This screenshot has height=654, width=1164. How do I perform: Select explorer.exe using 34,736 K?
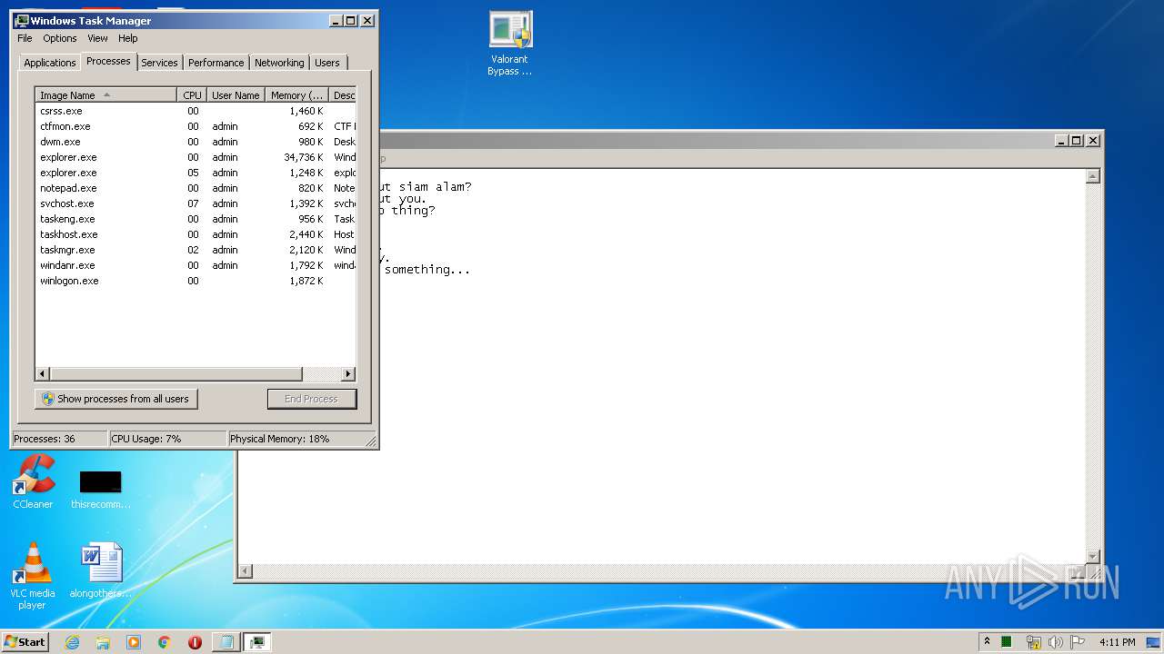point(196,157)
